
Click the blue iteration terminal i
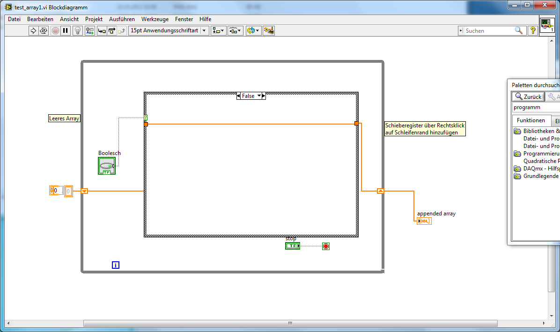coord(115,265)
